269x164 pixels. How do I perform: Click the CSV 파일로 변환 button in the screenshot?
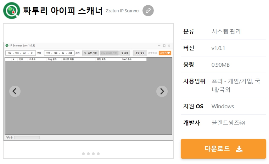coord(109,53)
